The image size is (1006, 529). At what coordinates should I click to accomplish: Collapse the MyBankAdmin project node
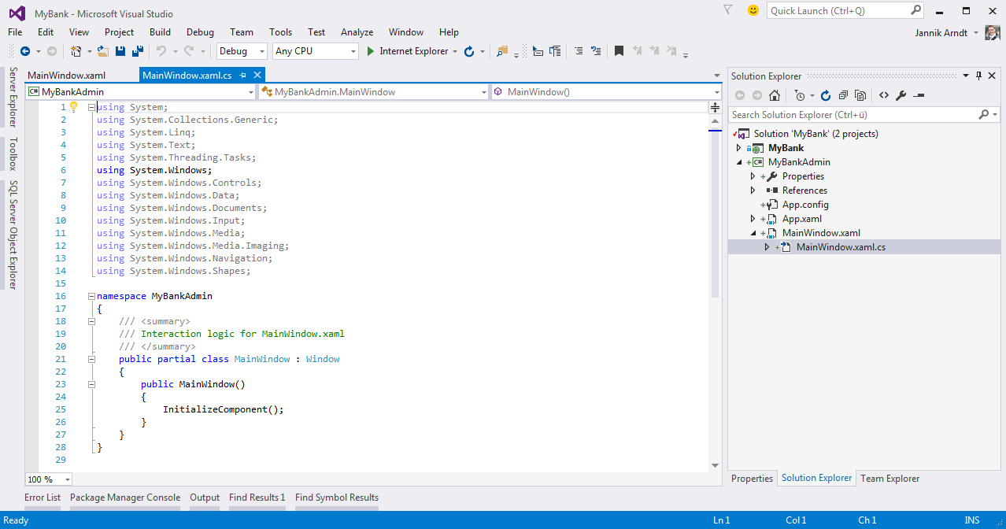point(738,162)
